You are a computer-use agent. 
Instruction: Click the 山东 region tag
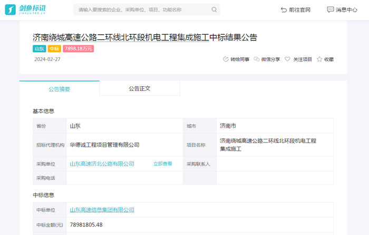(x=40, y=48)
